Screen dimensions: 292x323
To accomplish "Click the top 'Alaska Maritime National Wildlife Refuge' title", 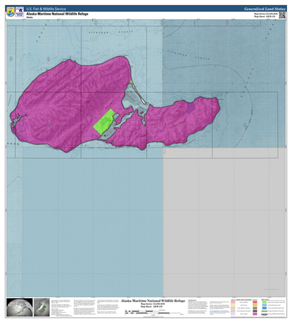I will click(x=58, y=14).
